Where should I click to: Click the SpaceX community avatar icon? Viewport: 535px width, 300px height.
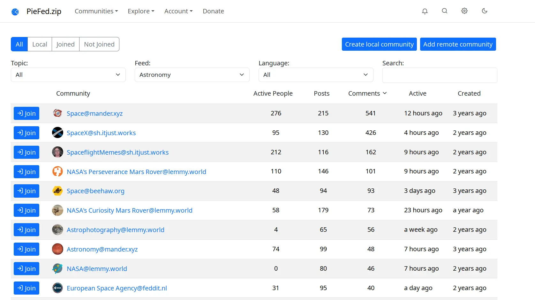[x=57, y=133]
